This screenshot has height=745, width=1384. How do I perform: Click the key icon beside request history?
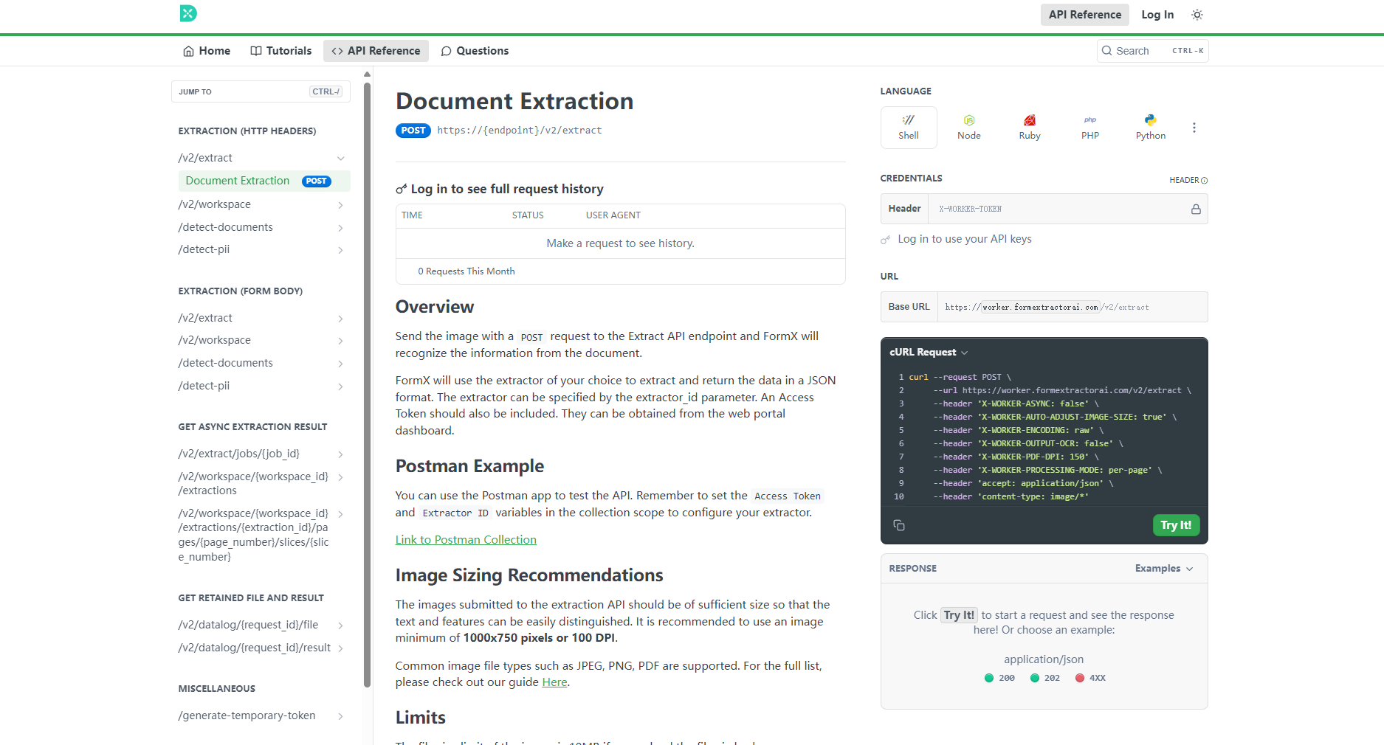[402, 190]
